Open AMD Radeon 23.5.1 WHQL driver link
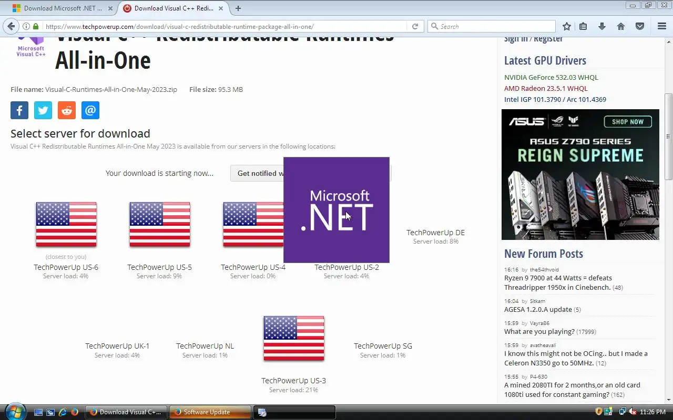 click(x=546, y=88)
